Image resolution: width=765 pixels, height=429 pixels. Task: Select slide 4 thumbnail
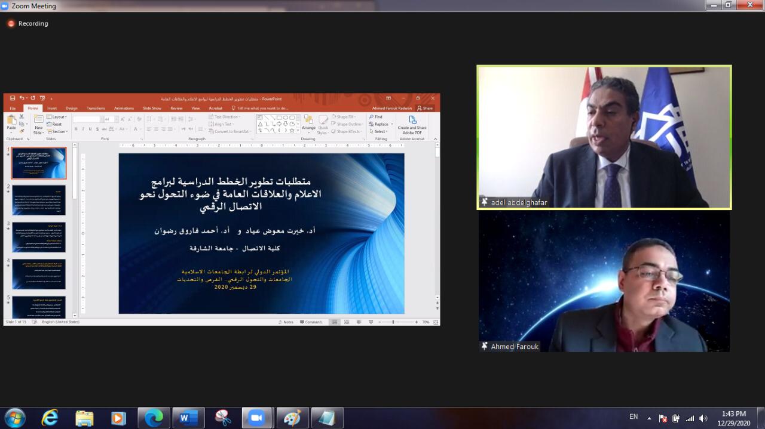pos(39,274)
